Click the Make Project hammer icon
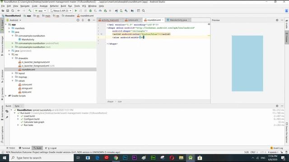The image size is (289, 162). (30, 11)
